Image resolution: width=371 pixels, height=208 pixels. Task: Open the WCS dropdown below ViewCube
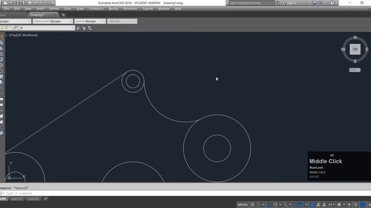tap(355, 70)
